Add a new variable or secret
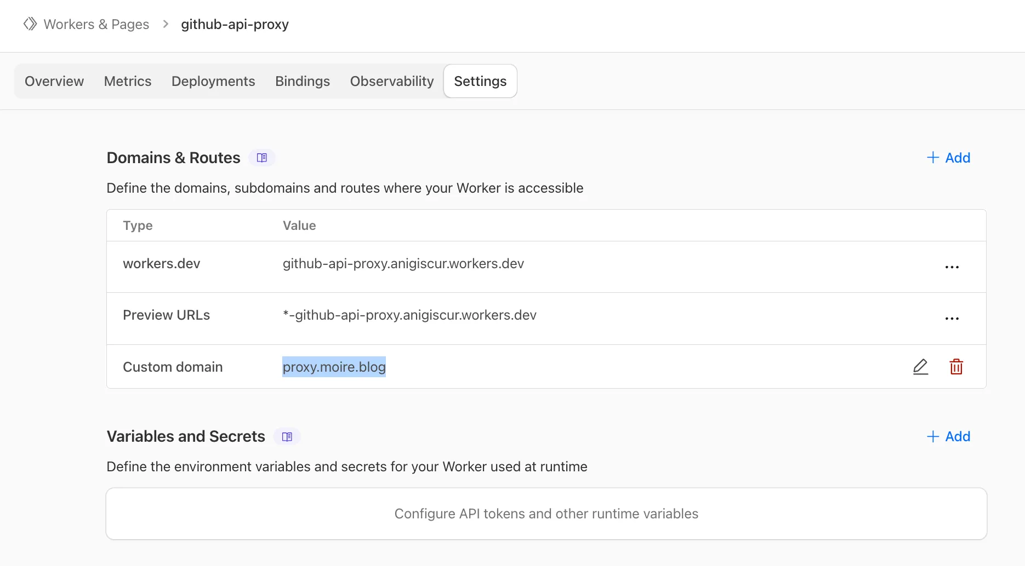The height and width of the screenshot is (566, 1025). tap(948, 436)
